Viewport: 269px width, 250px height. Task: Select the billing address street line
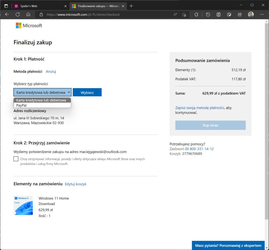pyautogui.click(x=39, y=118)
